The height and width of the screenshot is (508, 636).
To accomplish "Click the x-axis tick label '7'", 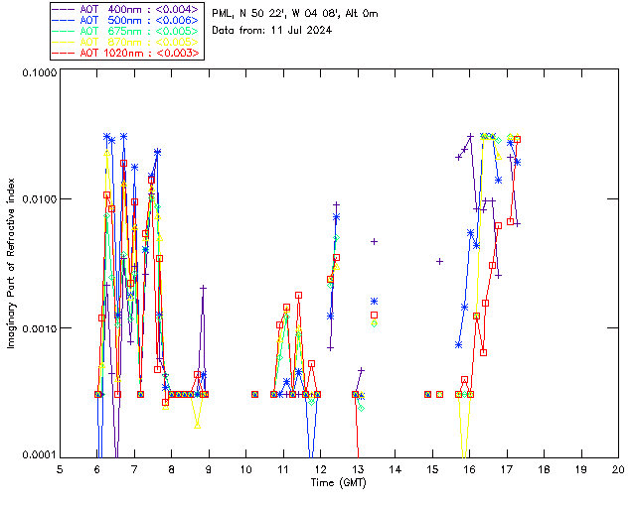I will coord(134,469).
